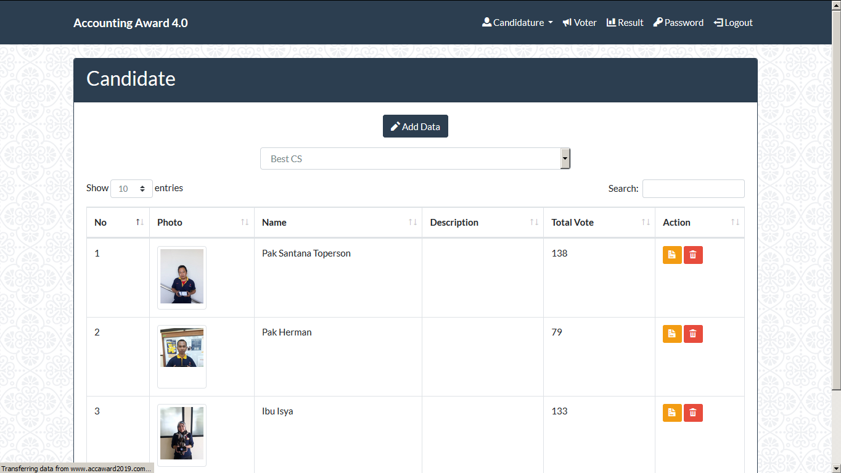Image resolution: width=841 pixels, height=473 pixels.
Task: Open the Voter page from navbar
Action: pyautogui.click(x=580, y=23)
